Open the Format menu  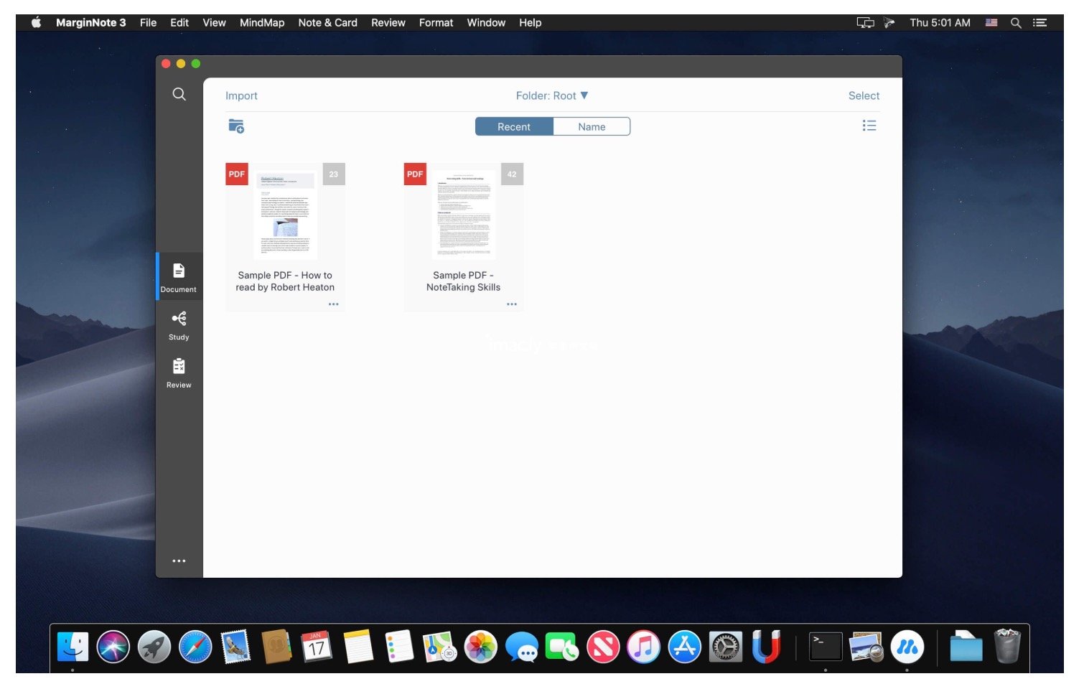[436, 22]
